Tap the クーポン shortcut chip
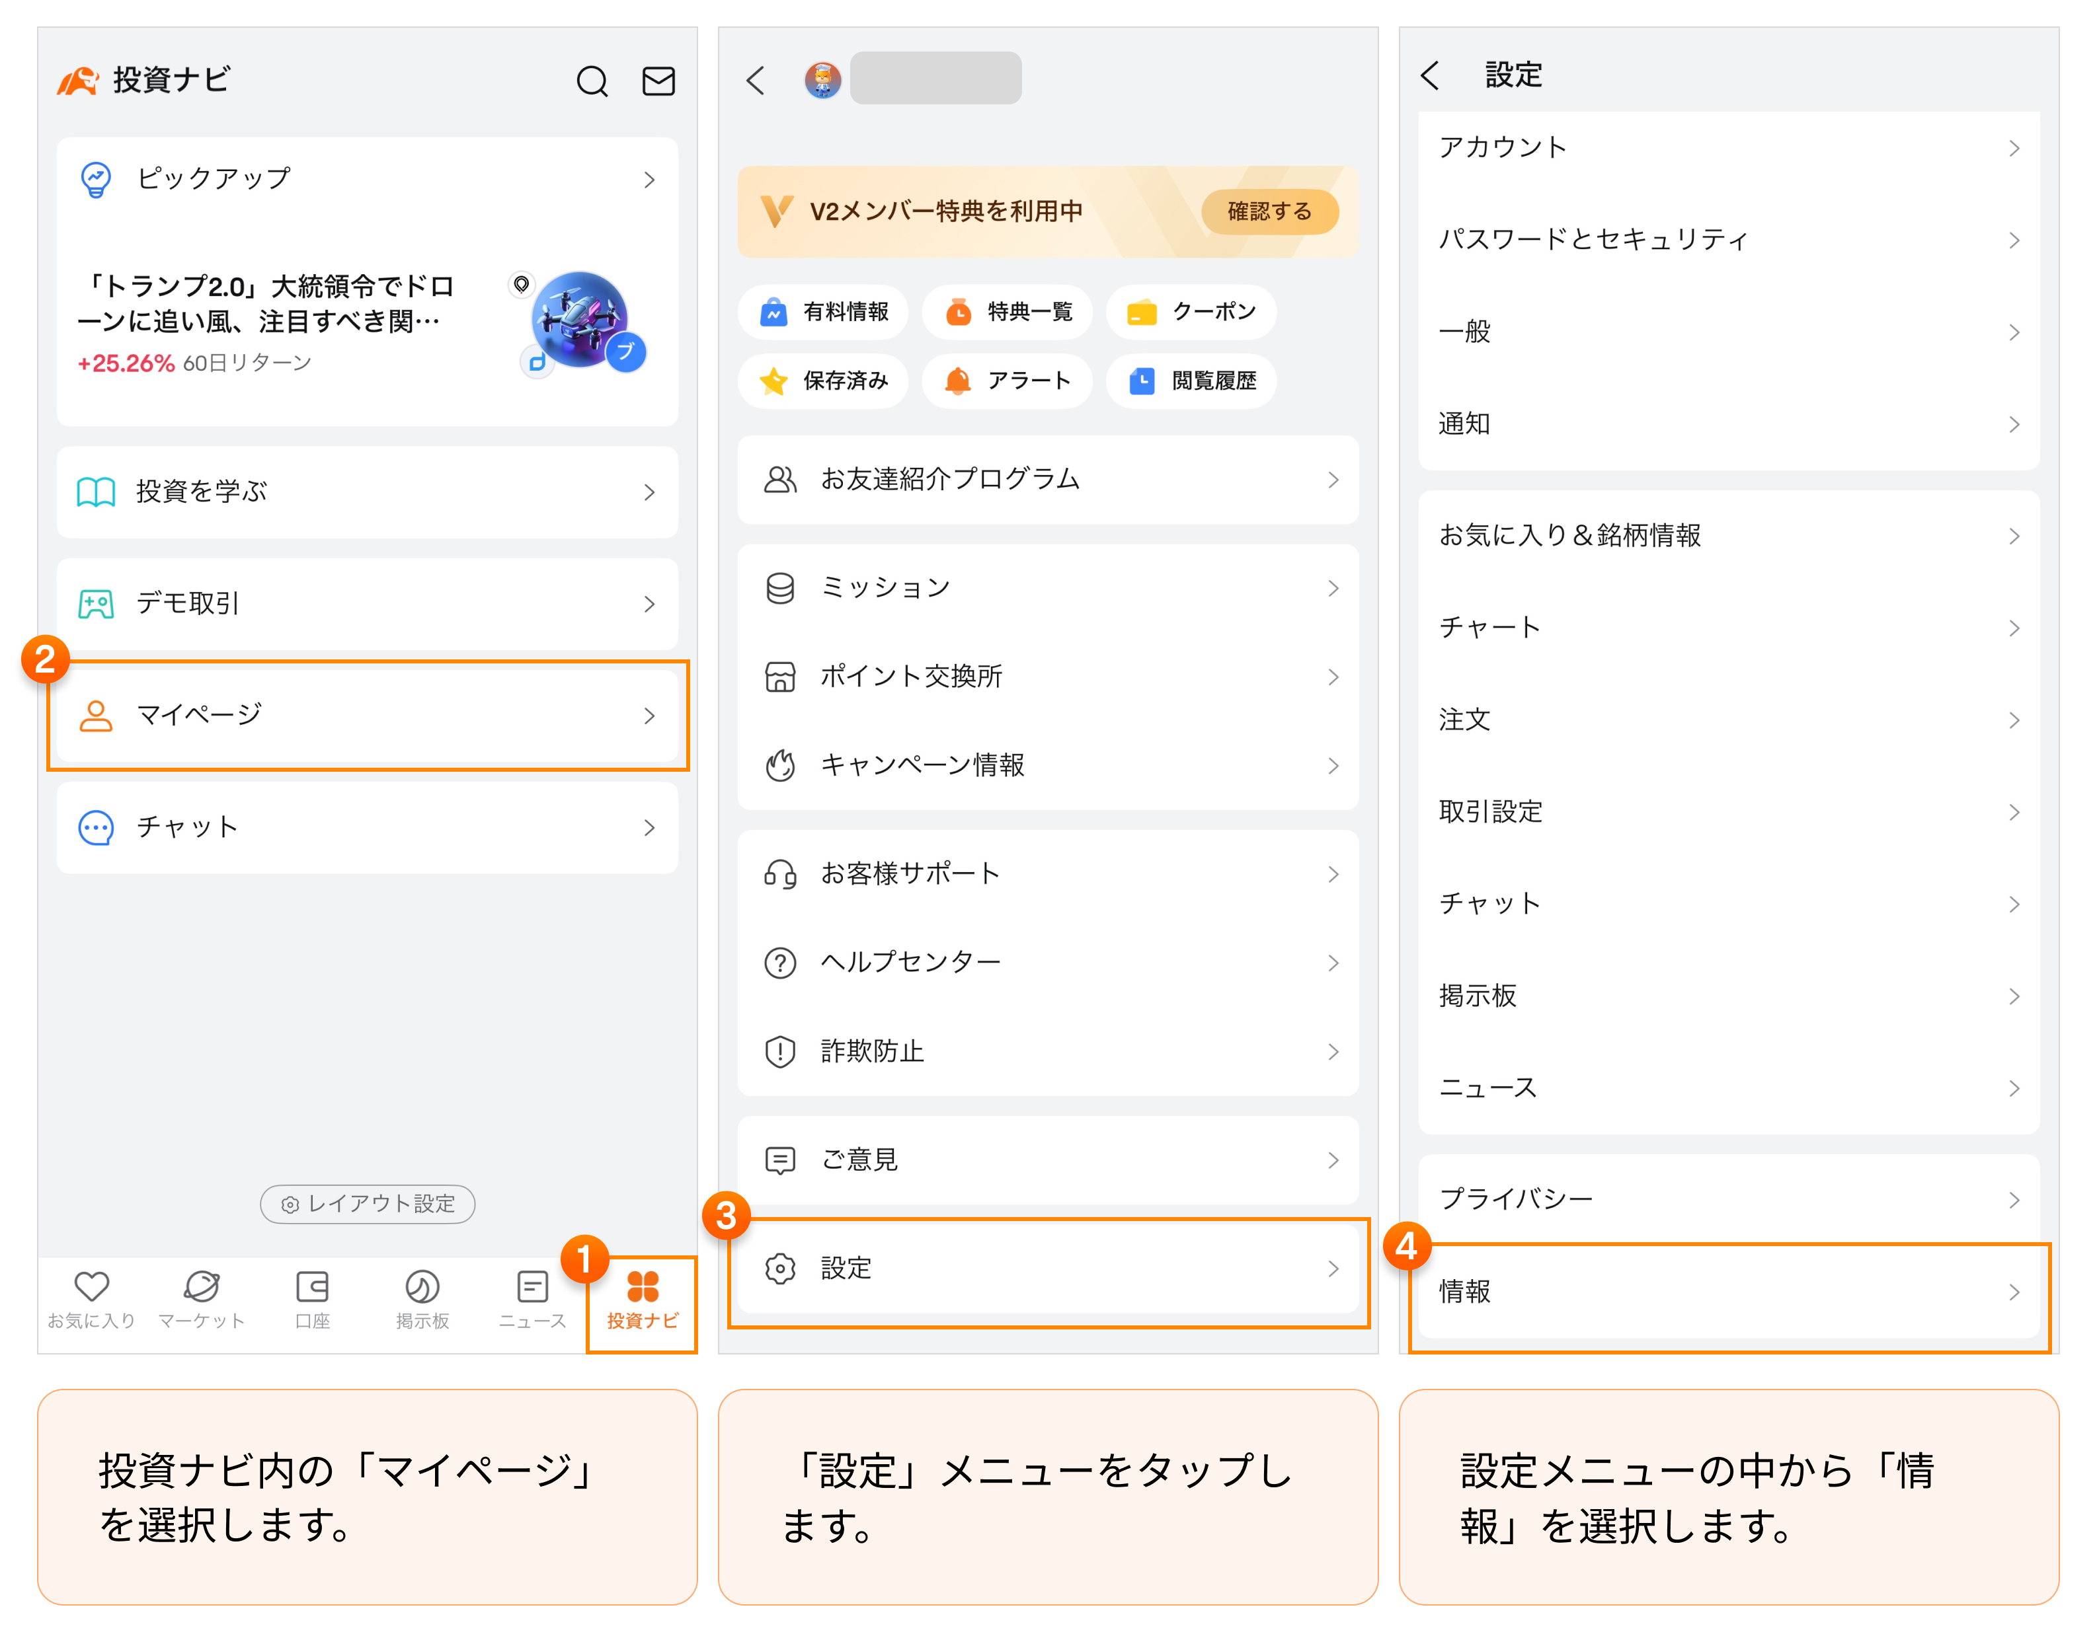Image resolution: width=2097 pixels, height=1632 pixels. click(1191, 312)
